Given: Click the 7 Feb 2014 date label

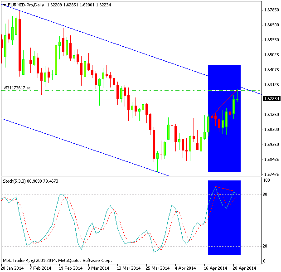Looking at the screenshot, I should point(40,268).
